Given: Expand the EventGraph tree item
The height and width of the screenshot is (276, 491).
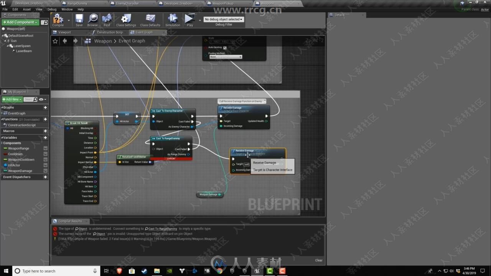Looking at the screenshot, I should click(2, 113).
